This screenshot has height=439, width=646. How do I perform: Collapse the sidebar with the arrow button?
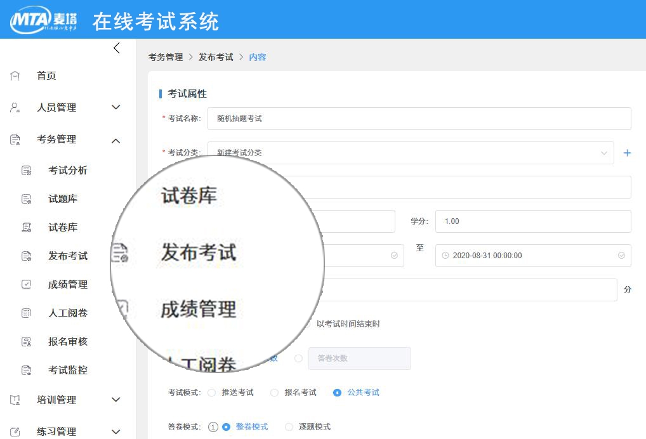(116, 48)
